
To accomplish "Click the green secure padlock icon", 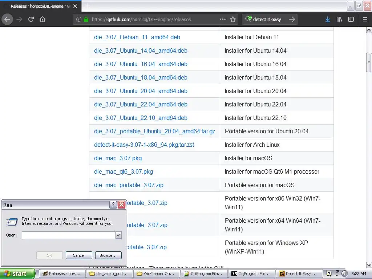I will (x=86, y=19).
